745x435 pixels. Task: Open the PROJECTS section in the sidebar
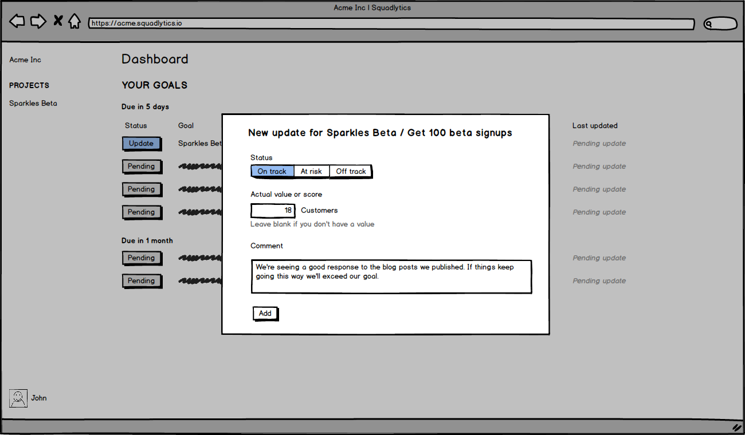(29, 85)
